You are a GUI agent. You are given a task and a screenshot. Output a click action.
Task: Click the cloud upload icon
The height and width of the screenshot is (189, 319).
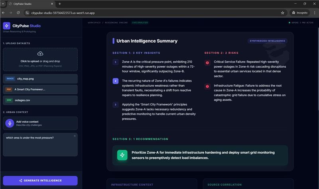(40, 54)
